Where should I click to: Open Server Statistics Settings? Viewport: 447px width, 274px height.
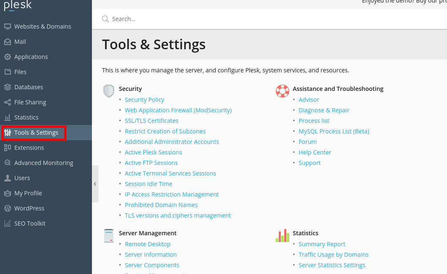tap(332, 265)
